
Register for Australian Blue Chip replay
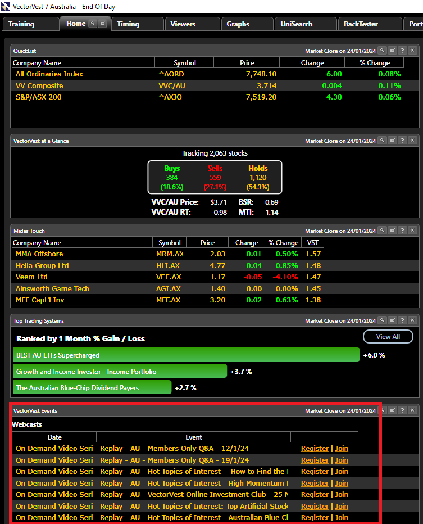point(315,518)
